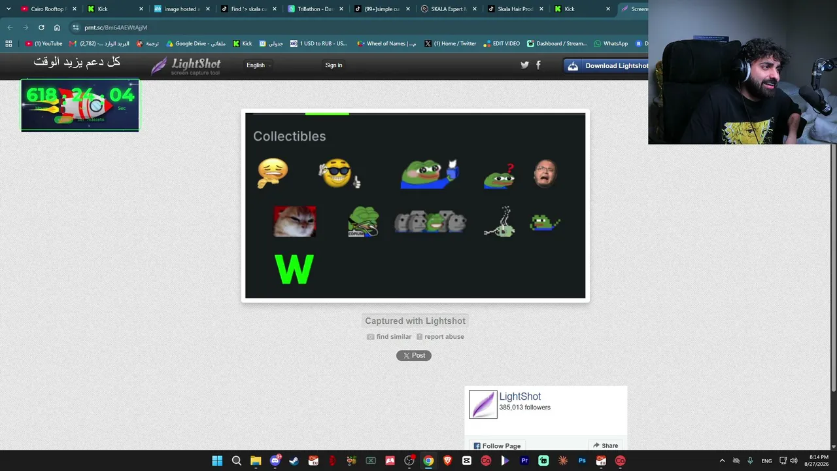Click the find similar link
Viewport: 837px width, 471px height.
click(389, 337)
